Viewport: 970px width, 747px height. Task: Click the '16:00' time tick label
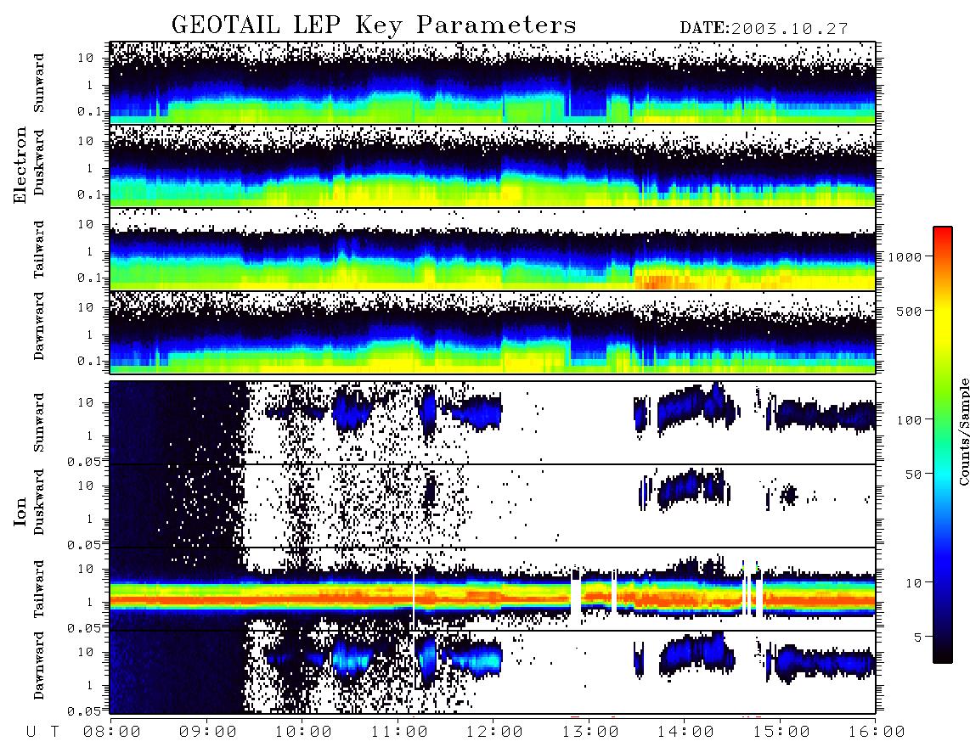(x=876, y=733)
